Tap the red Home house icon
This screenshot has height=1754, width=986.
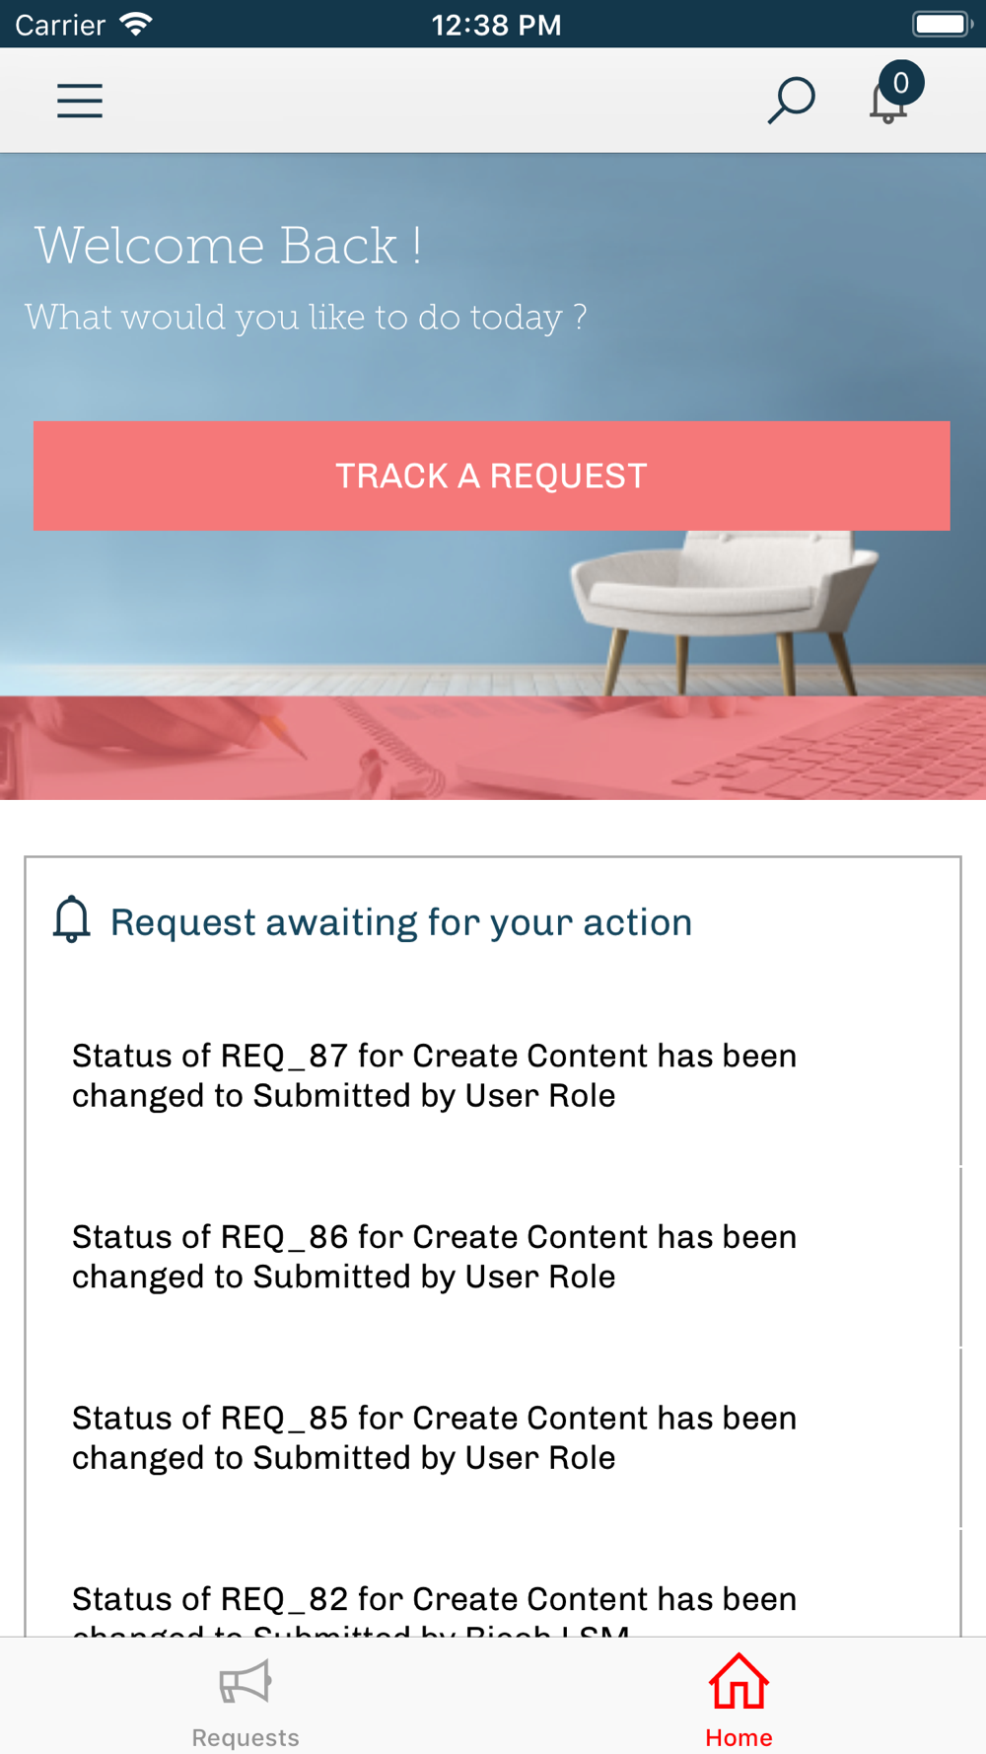point(739,1681)
